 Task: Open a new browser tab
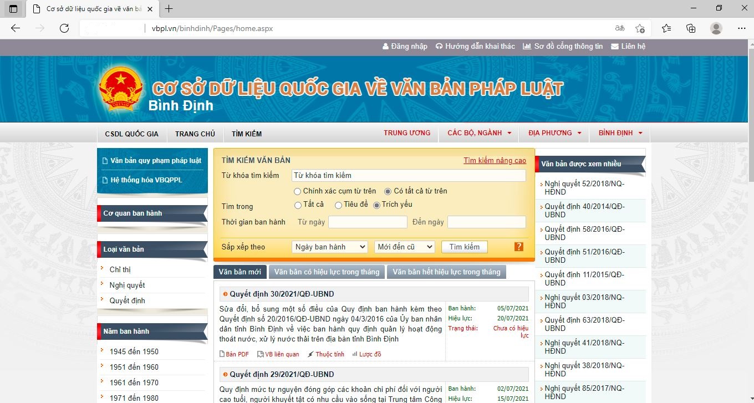tap(169, 9)
